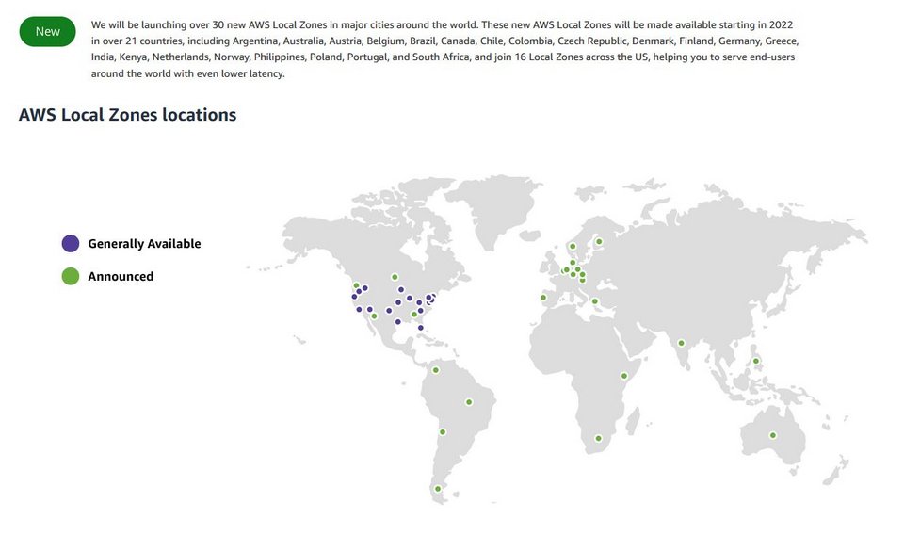Click the Finland announced zone marker
The width and height of the screenshot is (904, 551).
pyautogui.click(x=598, y=242)
